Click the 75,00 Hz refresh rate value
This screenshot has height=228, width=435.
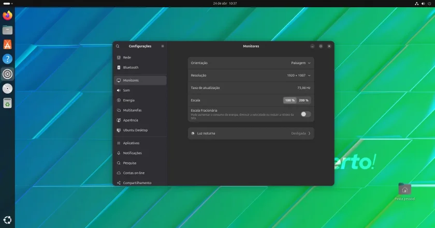coord(304,88)
